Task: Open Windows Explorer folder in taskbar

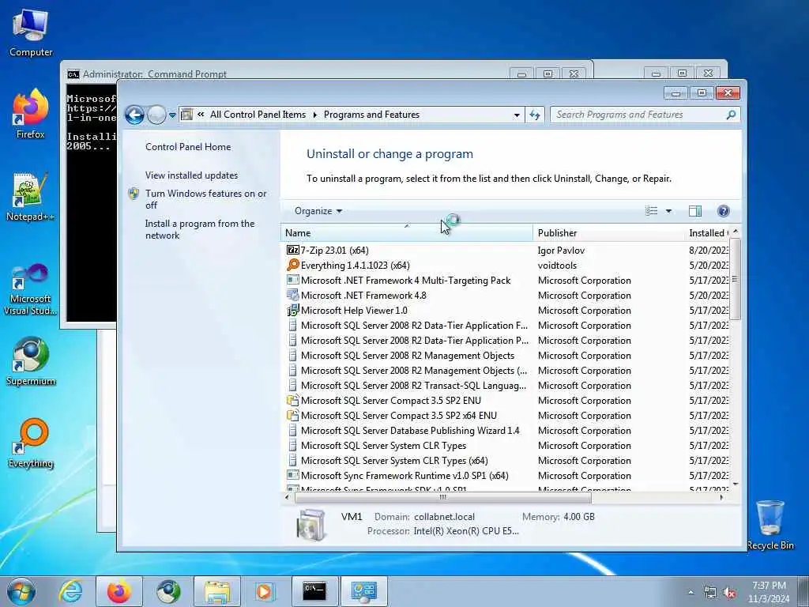Action: coord(217,591)
